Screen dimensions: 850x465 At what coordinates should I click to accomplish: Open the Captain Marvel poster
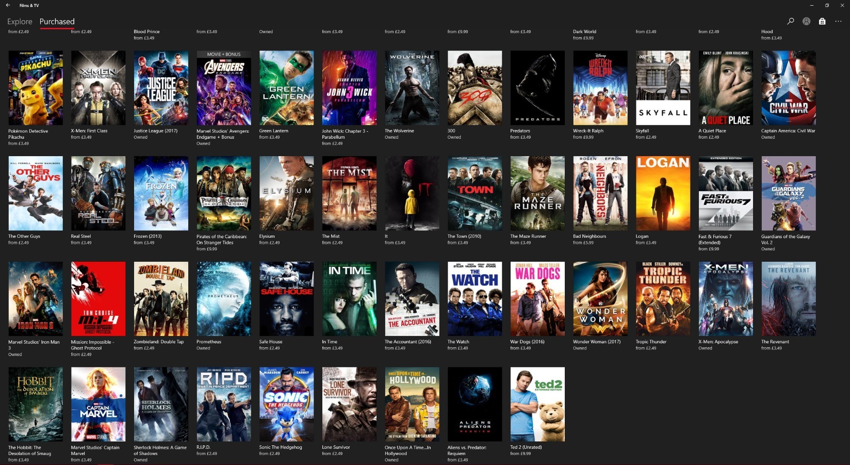98,404
